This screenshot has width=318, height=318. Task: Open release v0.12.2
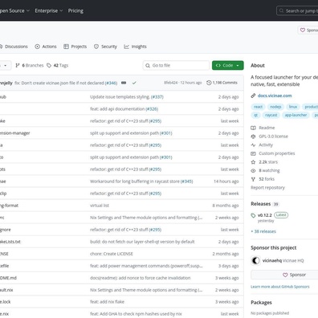point(265,215)
